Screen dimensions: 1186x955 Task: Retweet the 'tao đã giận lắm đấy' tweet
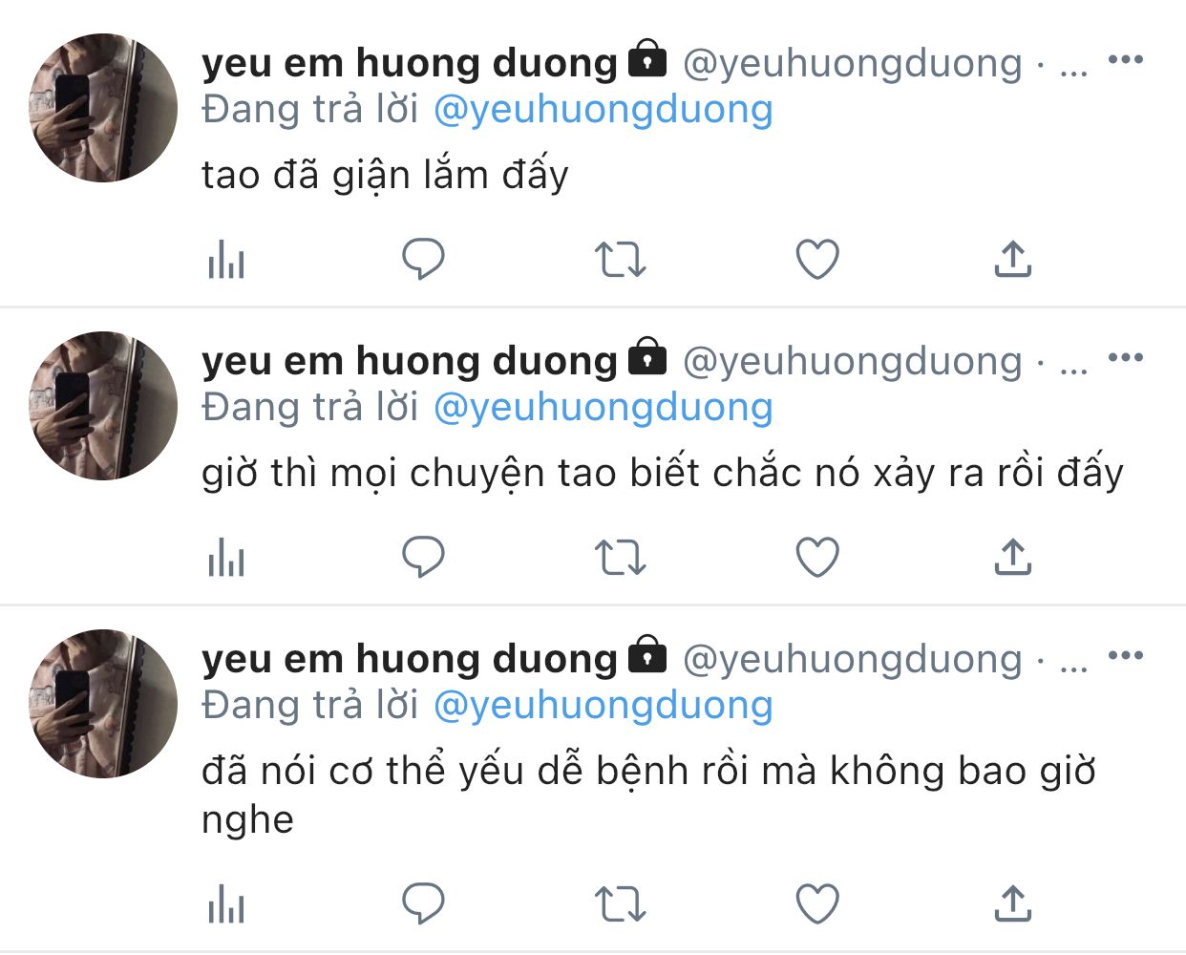point(621,259)
